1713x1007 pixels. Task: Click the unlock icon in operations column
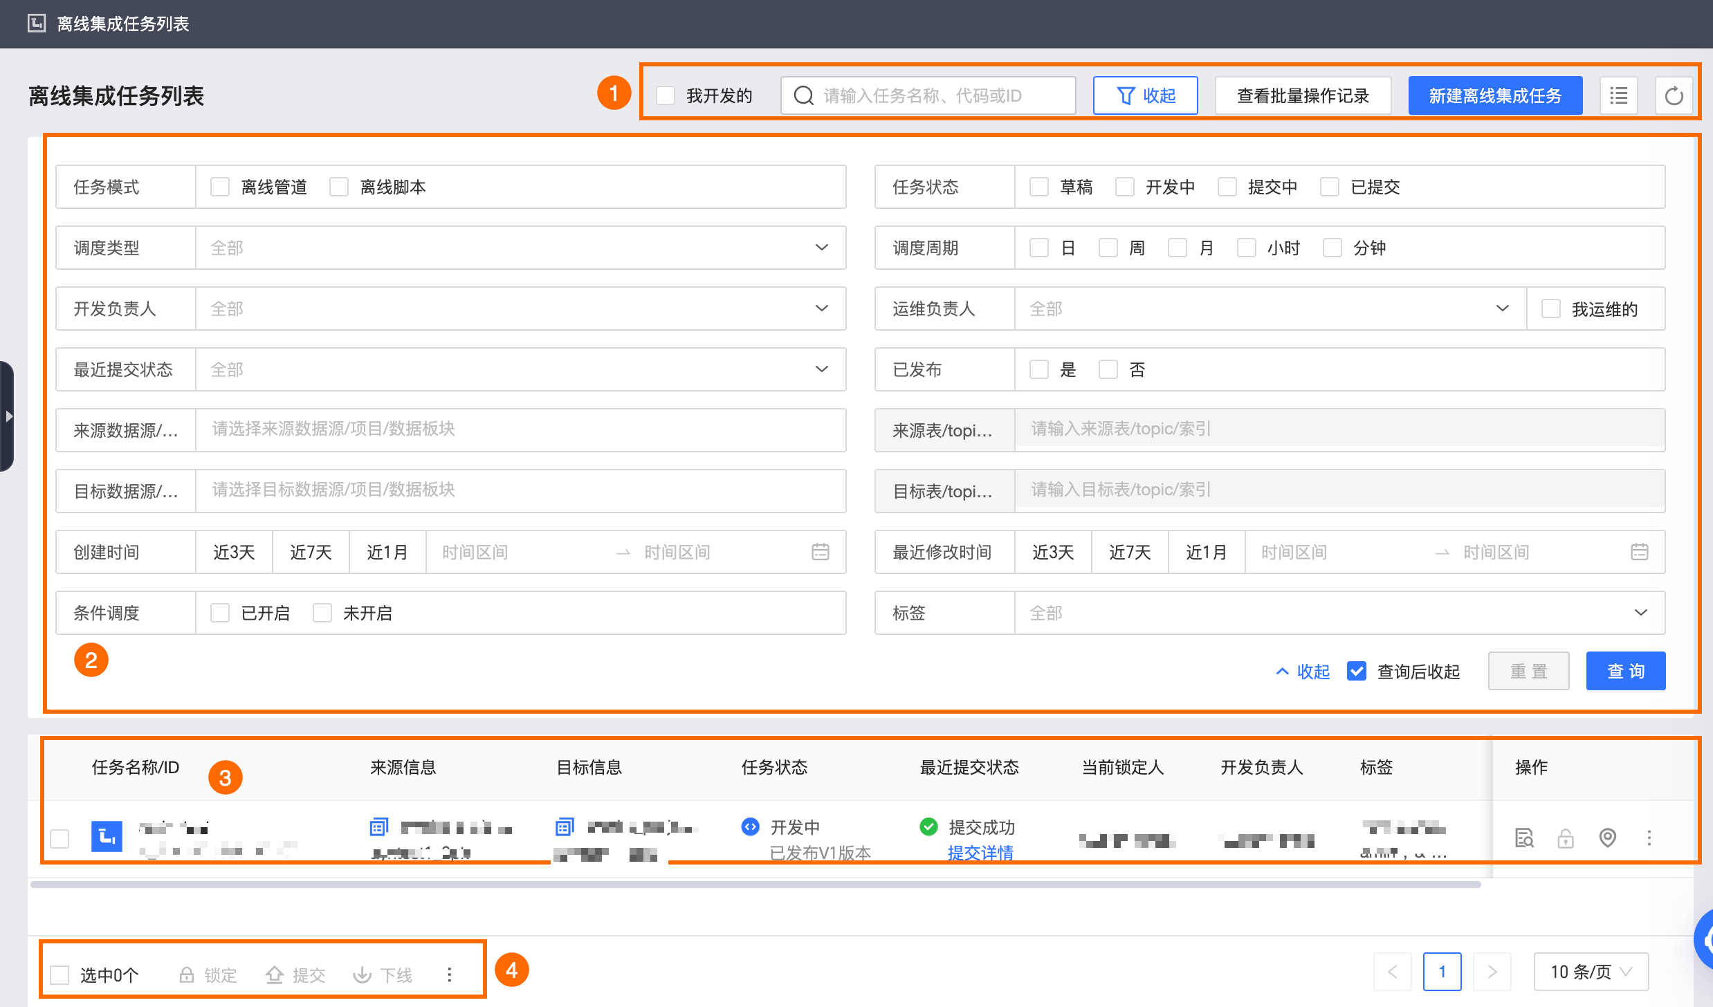point(1566,838)
